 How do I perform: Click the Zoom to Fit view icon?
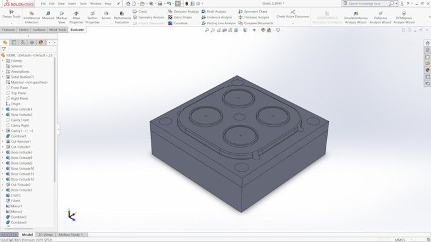(x=207, y=30)
